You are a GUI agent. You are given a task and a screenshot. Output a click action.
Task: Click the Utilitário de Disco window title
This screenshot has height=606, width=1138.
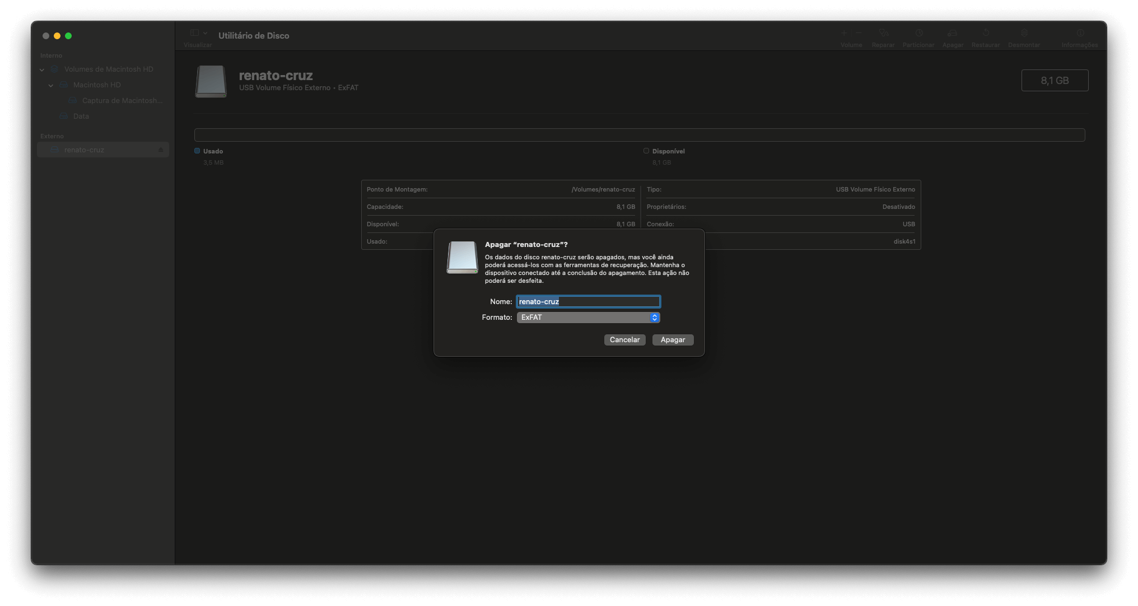254,36
